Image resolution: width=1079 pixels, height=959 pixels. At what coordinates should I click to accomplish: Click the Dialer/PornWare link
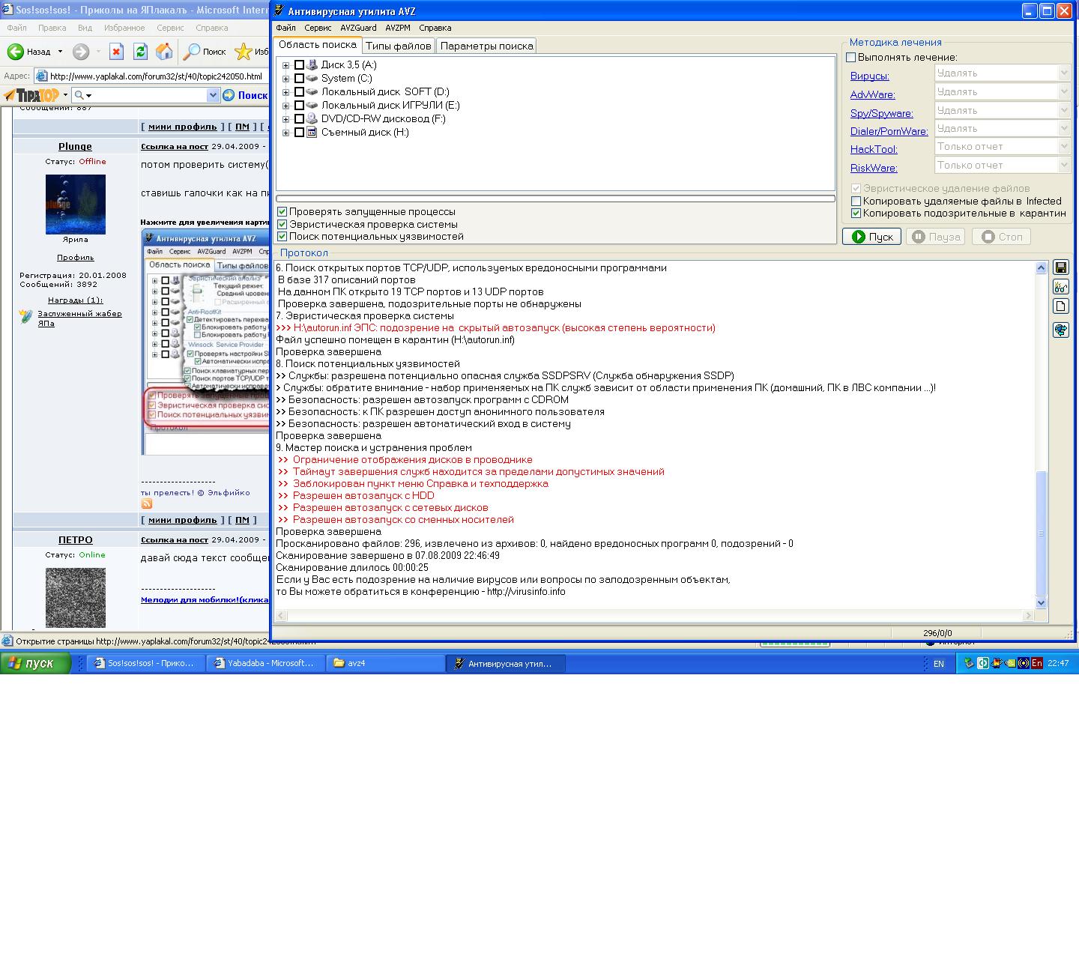pyautogui.click(x=889, y=131)
